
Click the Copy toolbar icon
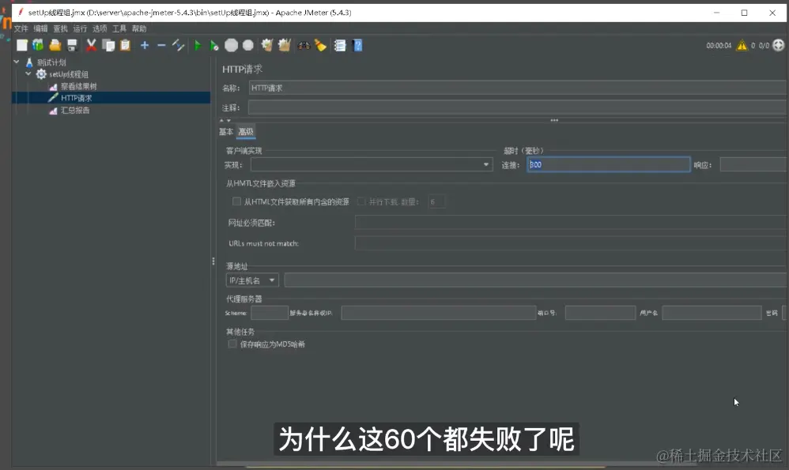pyautogui.click(x=108, y=45)
